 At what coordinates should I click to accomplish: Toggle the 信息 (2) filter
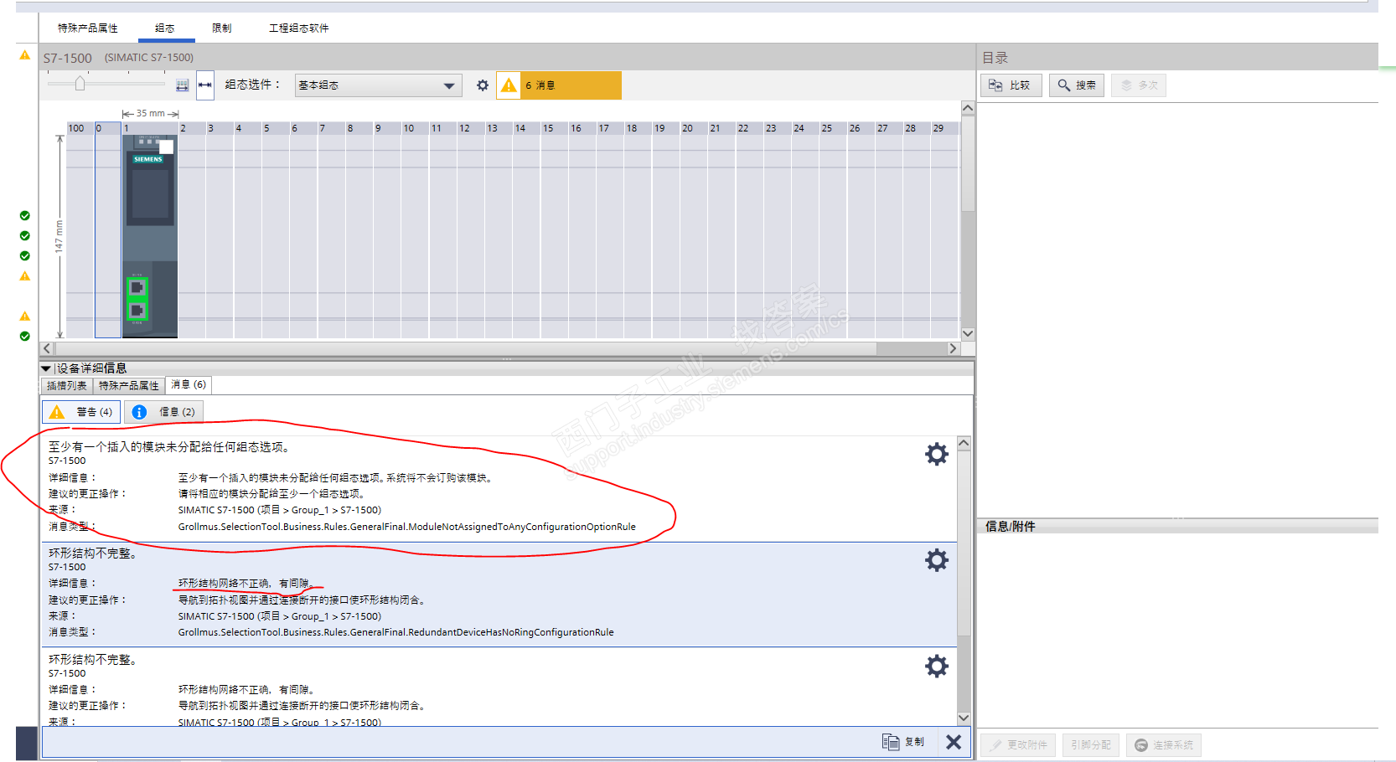[164, 412]
